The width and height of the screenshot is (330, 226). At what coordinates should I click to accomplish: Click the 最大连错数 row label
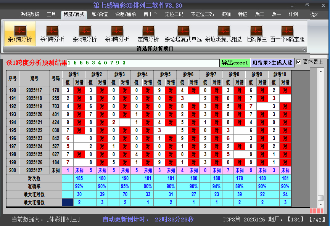point(34,202)
